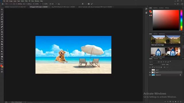The height and width of the screenshot is (103, 184).
Task: Open the Edit Toolbar ellipsis
Action: [2, 62]
